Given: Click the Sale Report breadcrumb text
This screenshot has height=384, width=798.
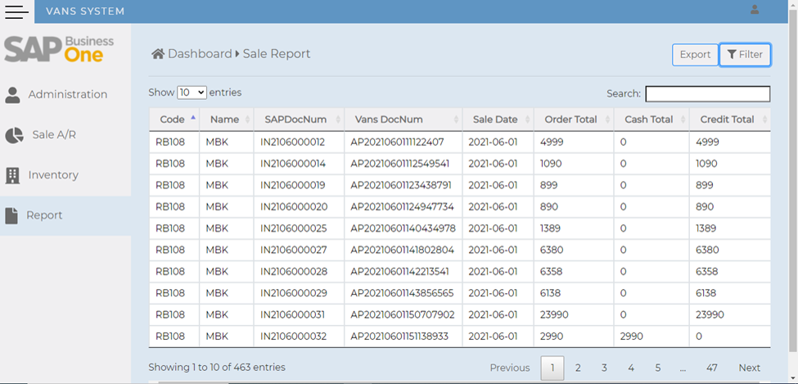Looking at the screenshot, I should click(x=277, y=53).
